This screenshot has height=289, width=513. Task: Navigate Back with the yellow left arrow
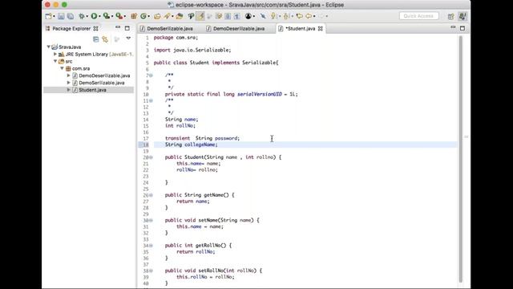[309, 16]
